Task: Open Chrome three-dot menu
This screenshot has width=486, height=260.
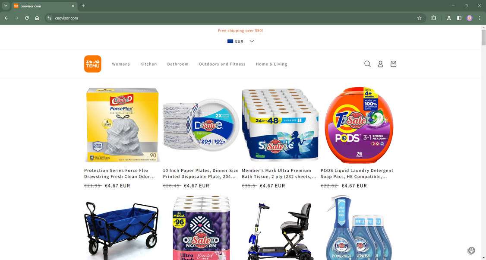Action: coord(480,18)
